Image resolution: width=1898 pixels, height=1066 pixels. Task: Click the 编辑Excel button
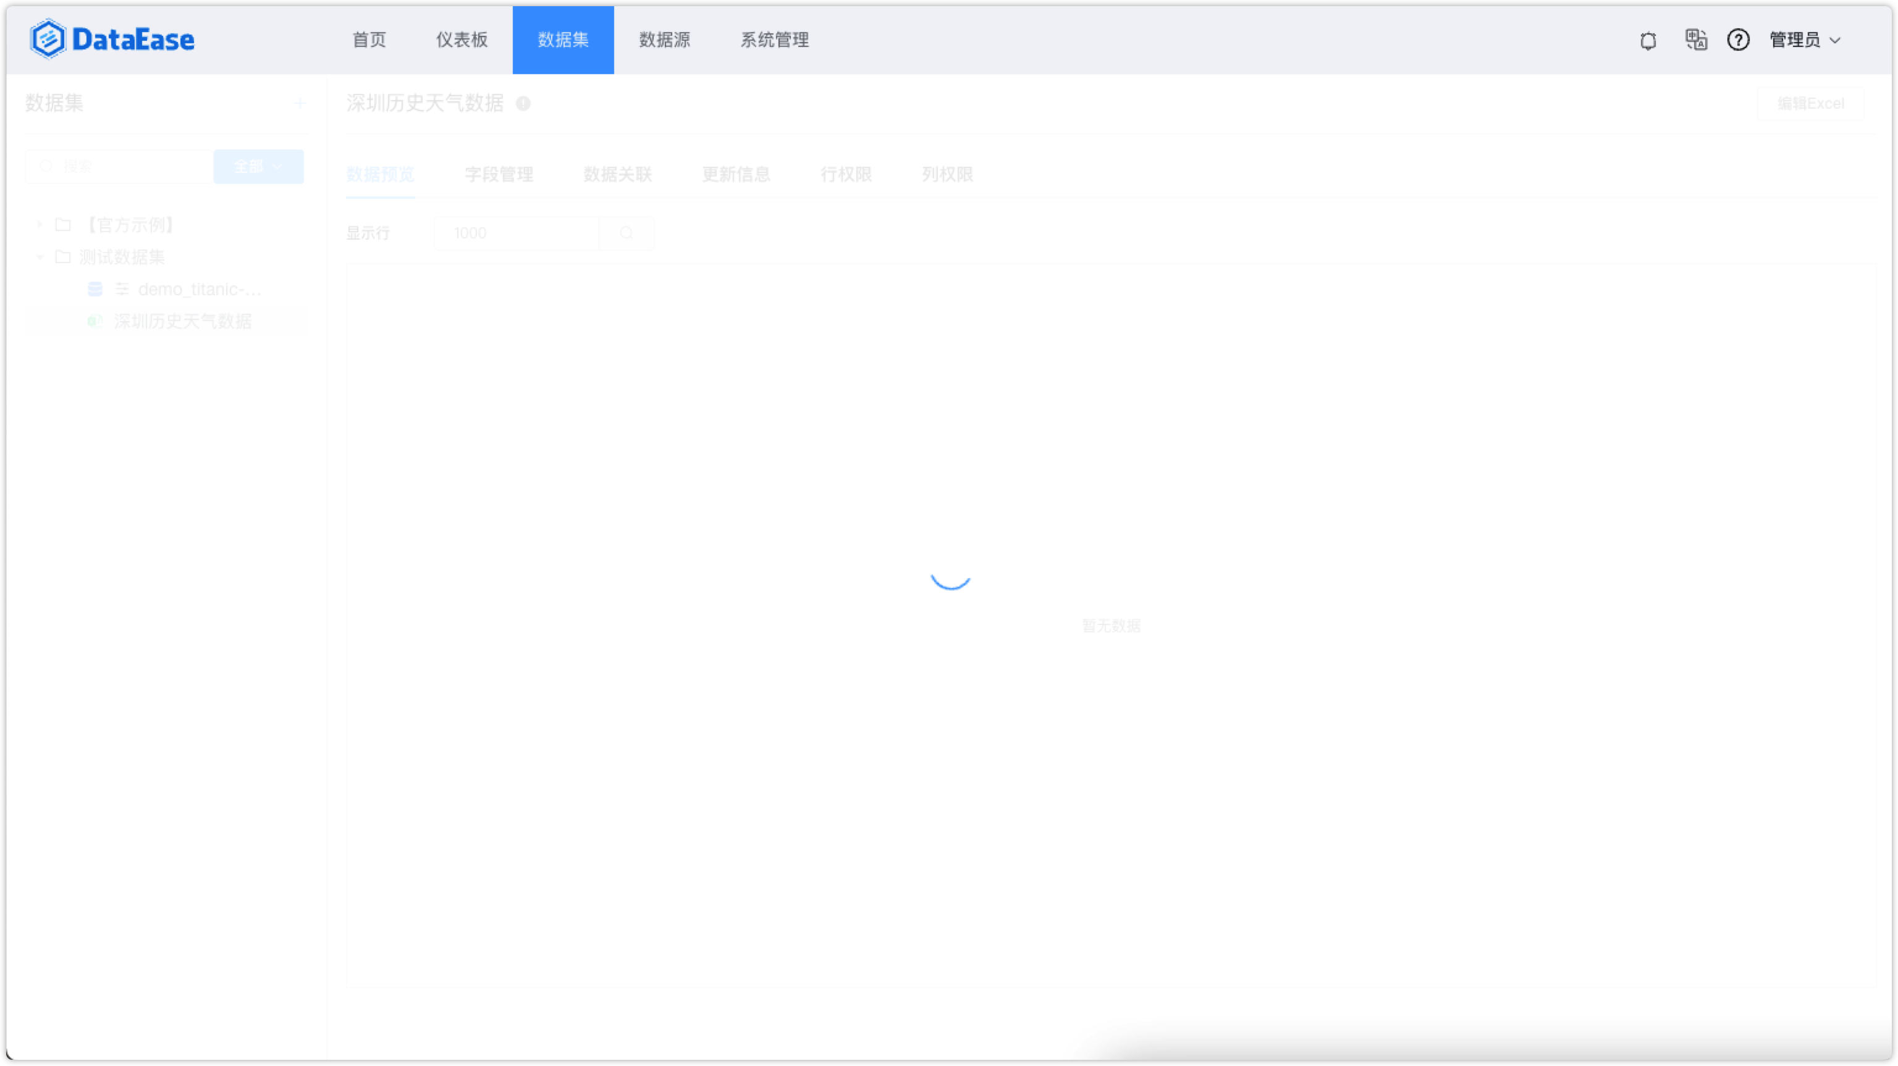coord(1810,103)
